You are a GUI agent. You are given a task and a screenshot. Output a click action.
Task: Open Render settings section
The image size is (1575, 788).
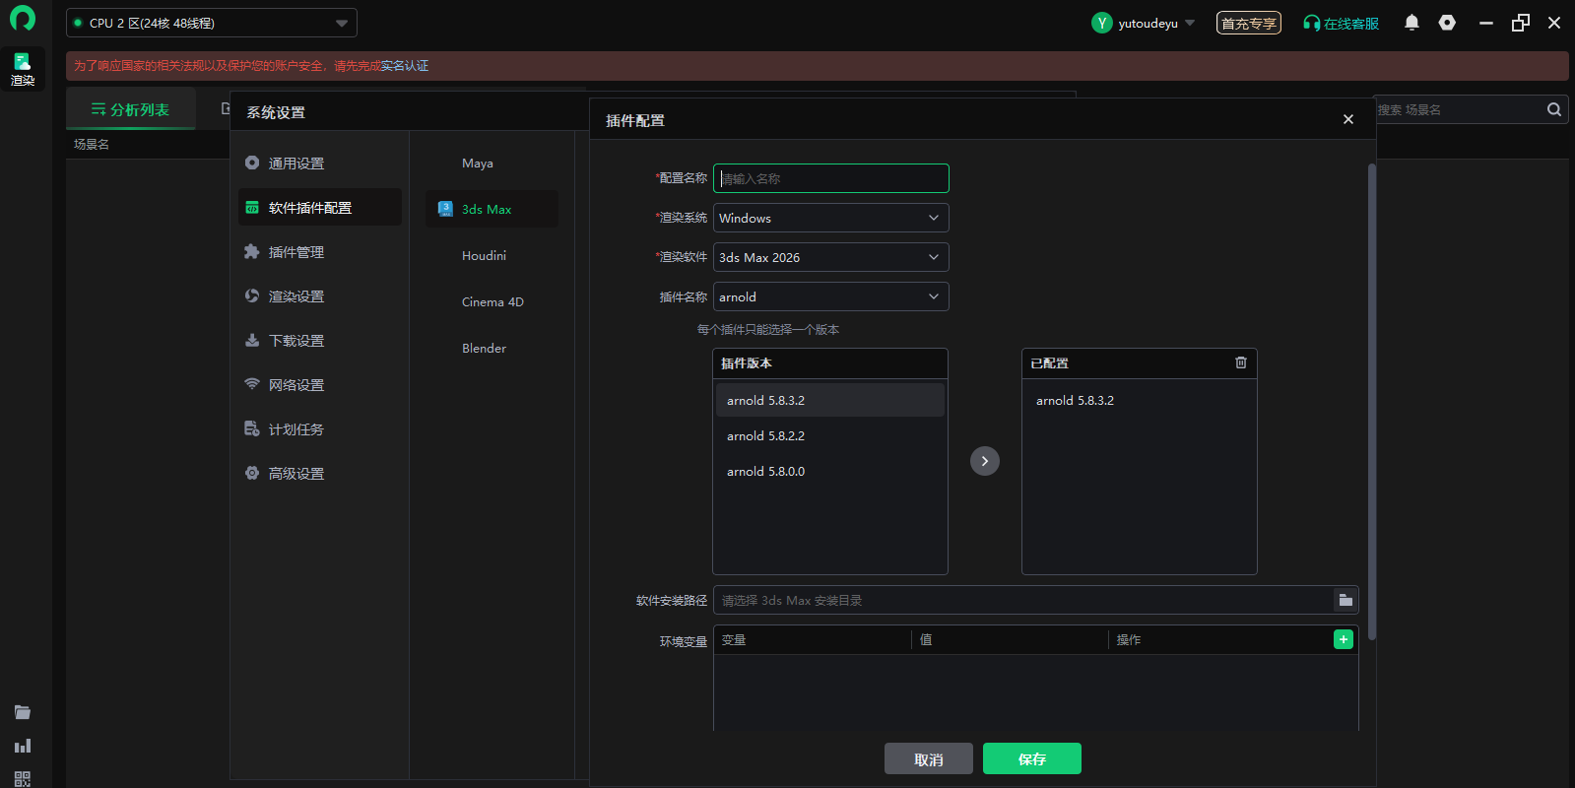coord(320,296)
